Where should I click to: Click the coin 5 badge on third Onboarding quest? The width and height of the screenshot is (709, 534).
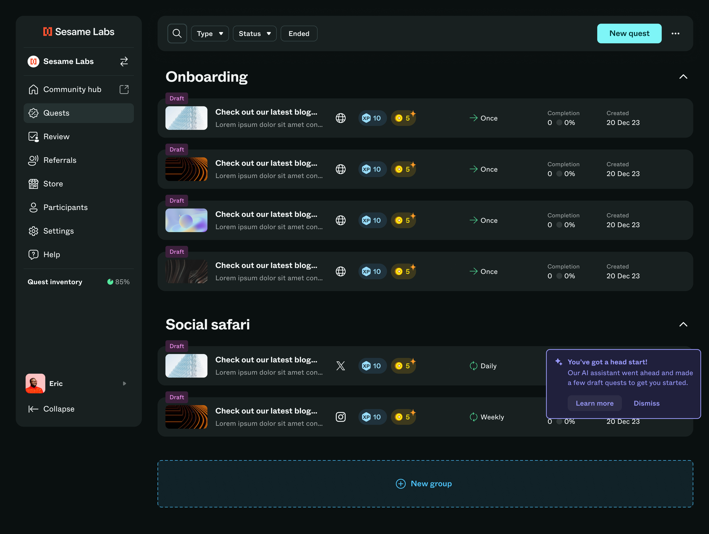click(x=403, y=221)
